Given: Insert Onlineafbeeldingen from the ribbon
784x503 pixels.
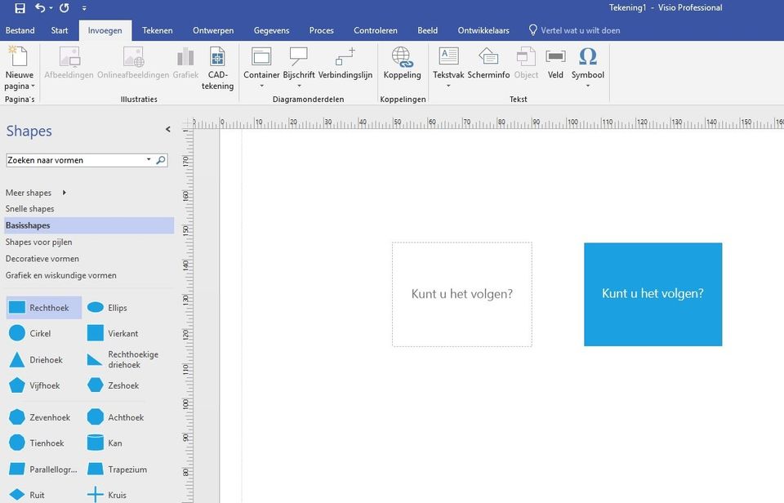Looking at the screenshot, I should pyautogui.click(x=132, y=65).
